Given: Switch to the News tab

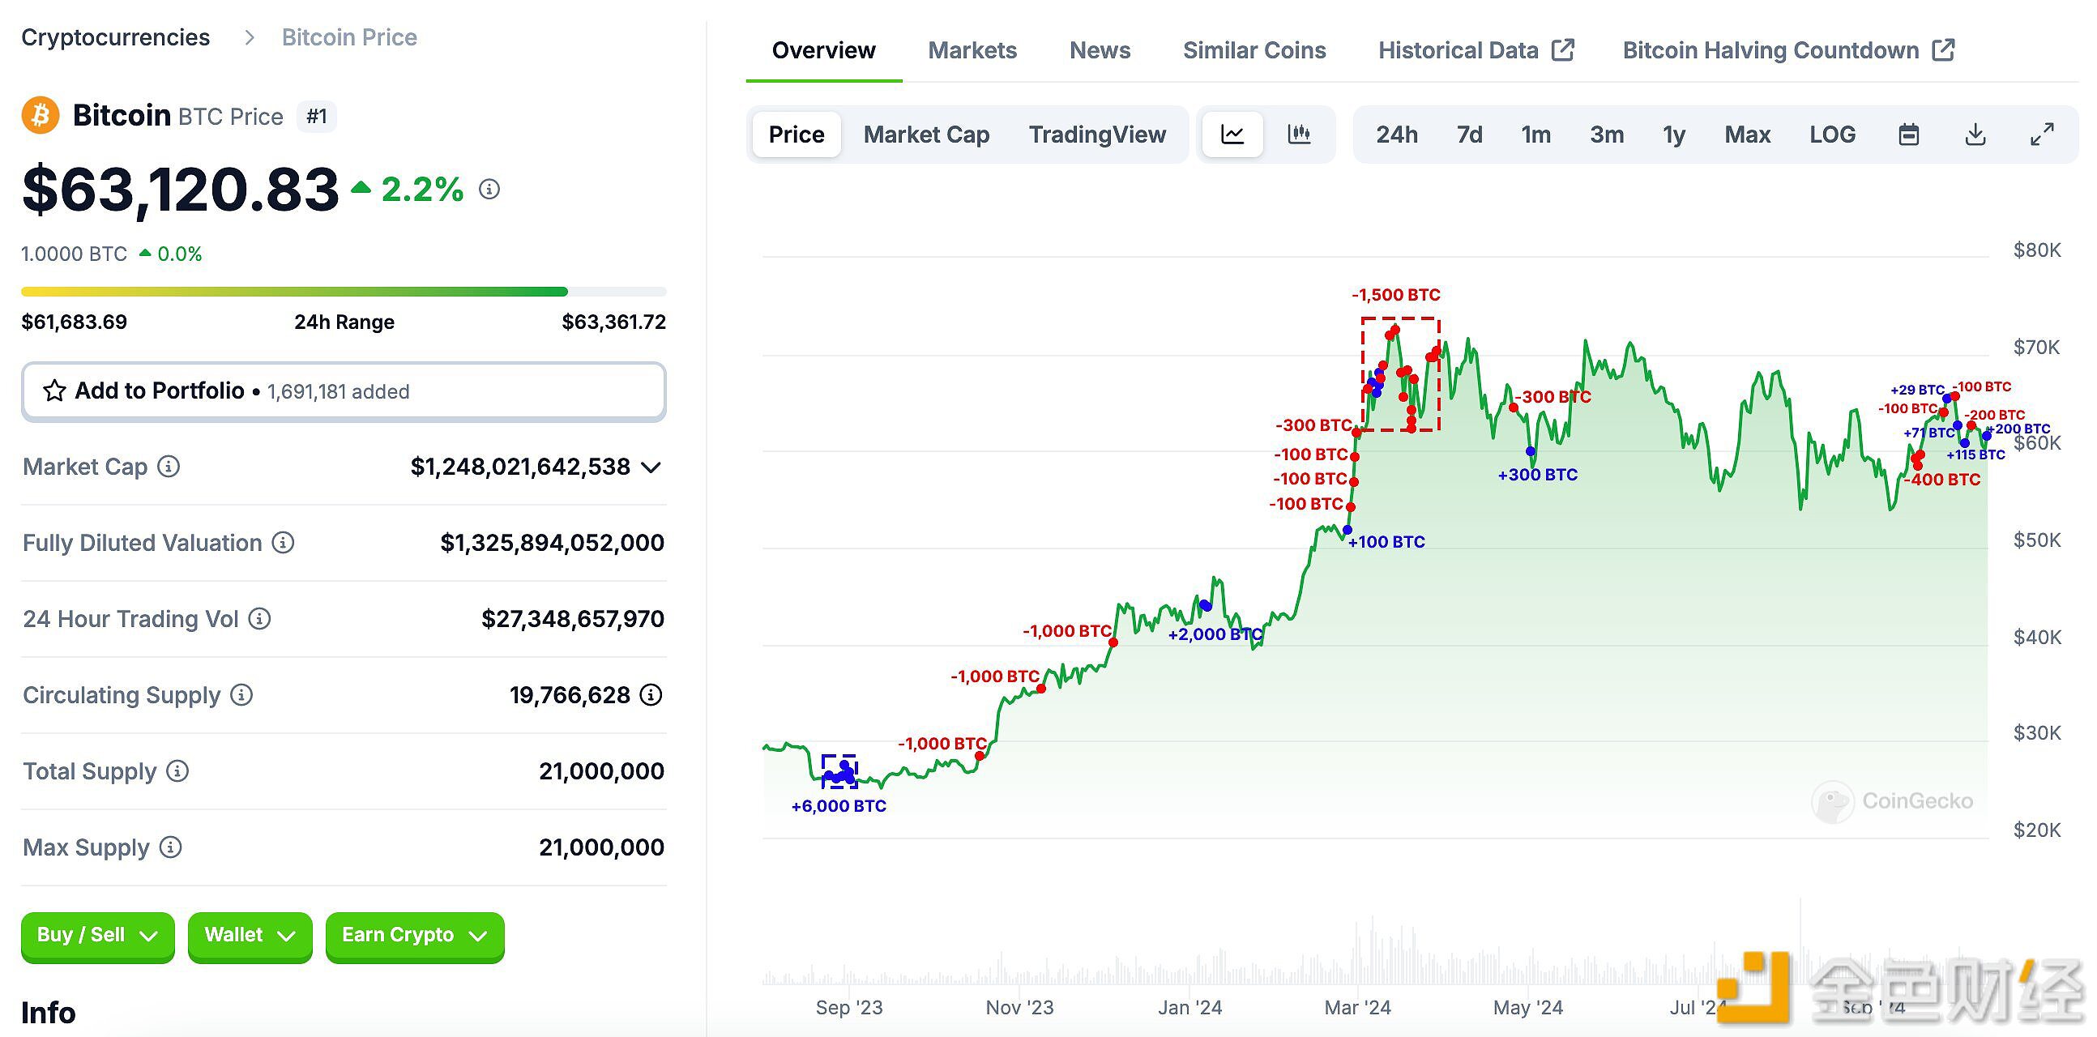Looking at the screenshot, I should [1100, 50].
